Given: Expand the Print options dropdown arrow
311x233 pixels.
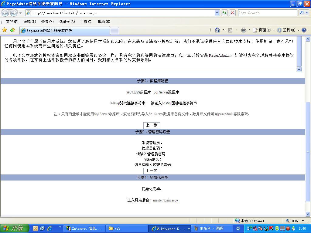Looking at the screenshot, I should (249, 30).
